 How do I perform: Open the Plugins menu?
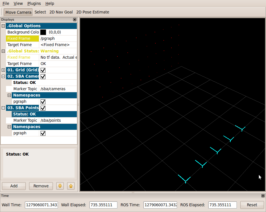(34, 3)
